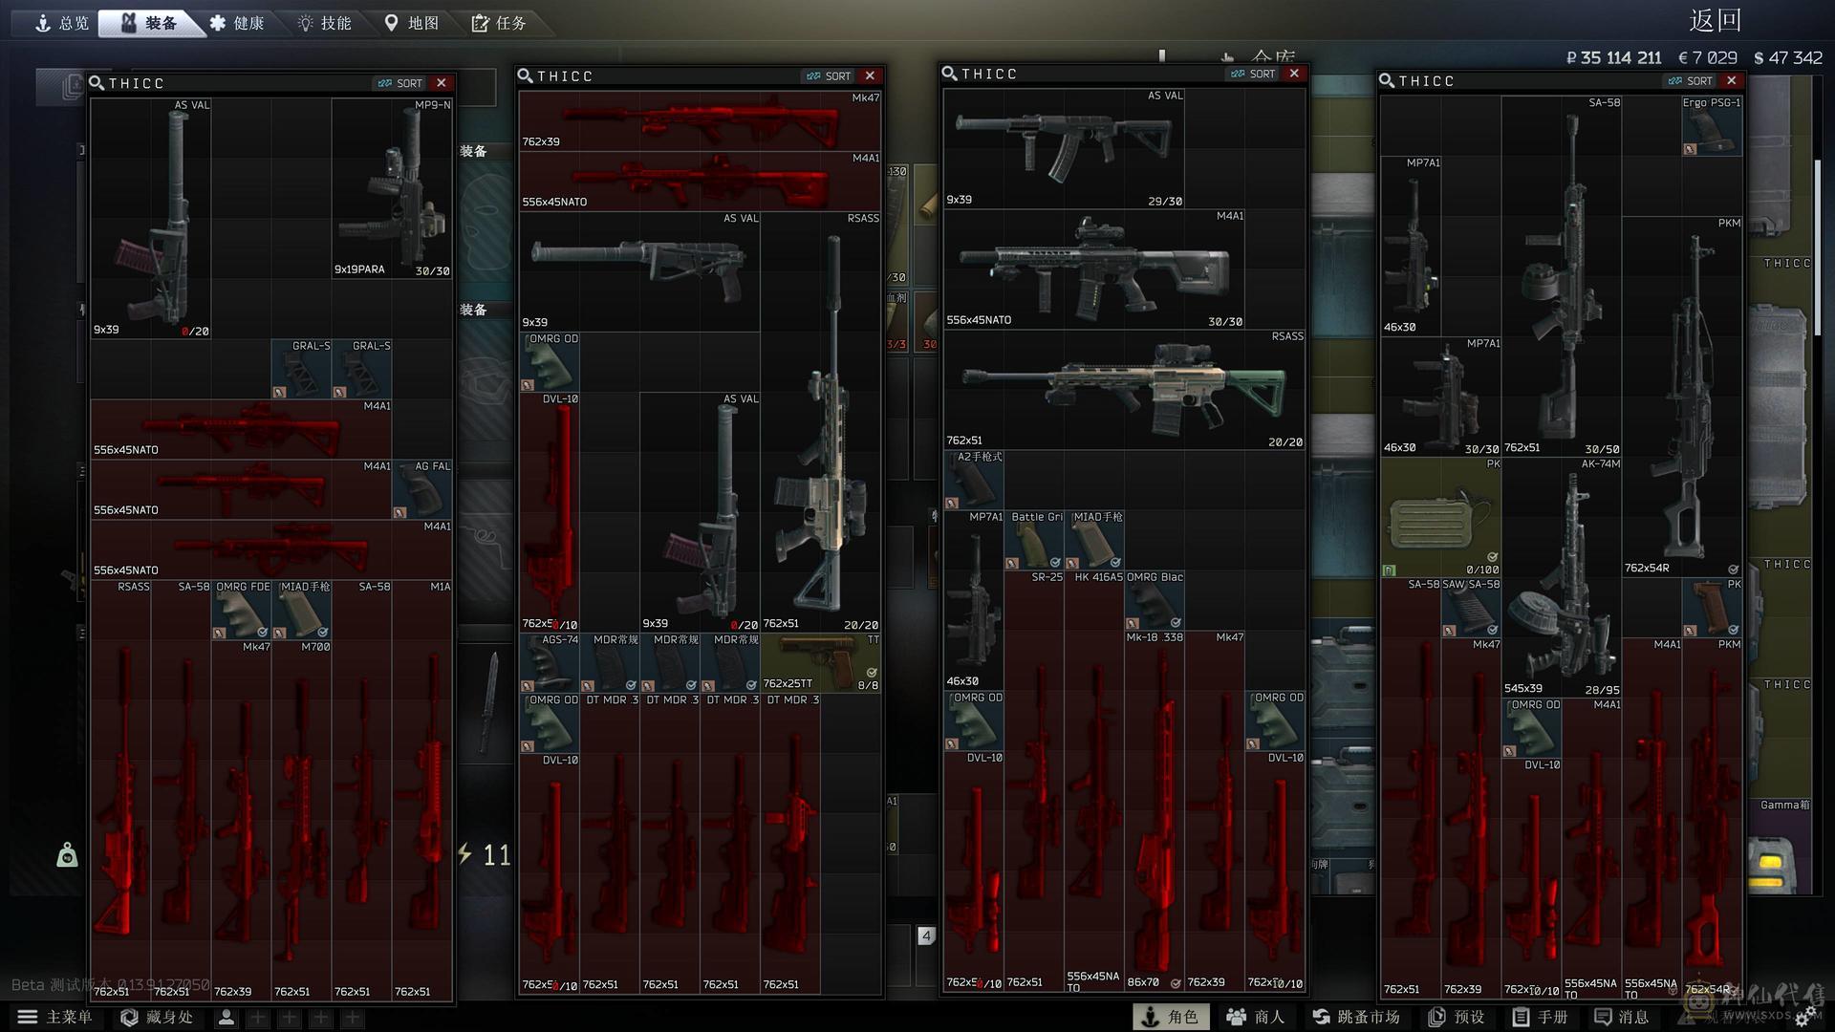Switch to the 总览 overview tab
This screenshot has width=1835, height=1032.
[61, 23]
